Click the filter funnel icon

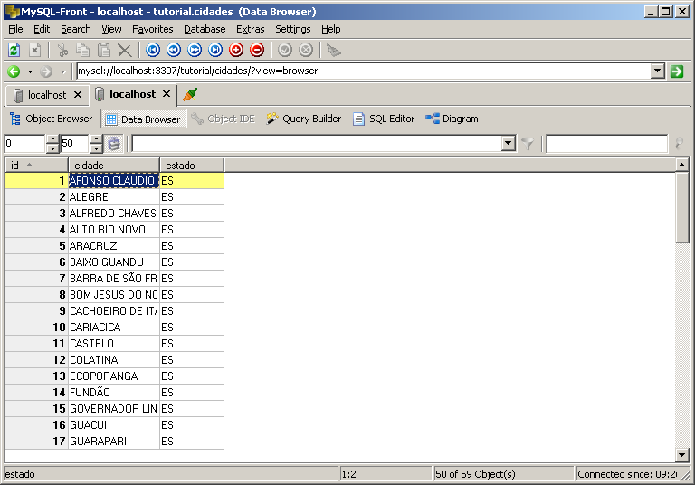pyautogui.click(x=528, y=144)
